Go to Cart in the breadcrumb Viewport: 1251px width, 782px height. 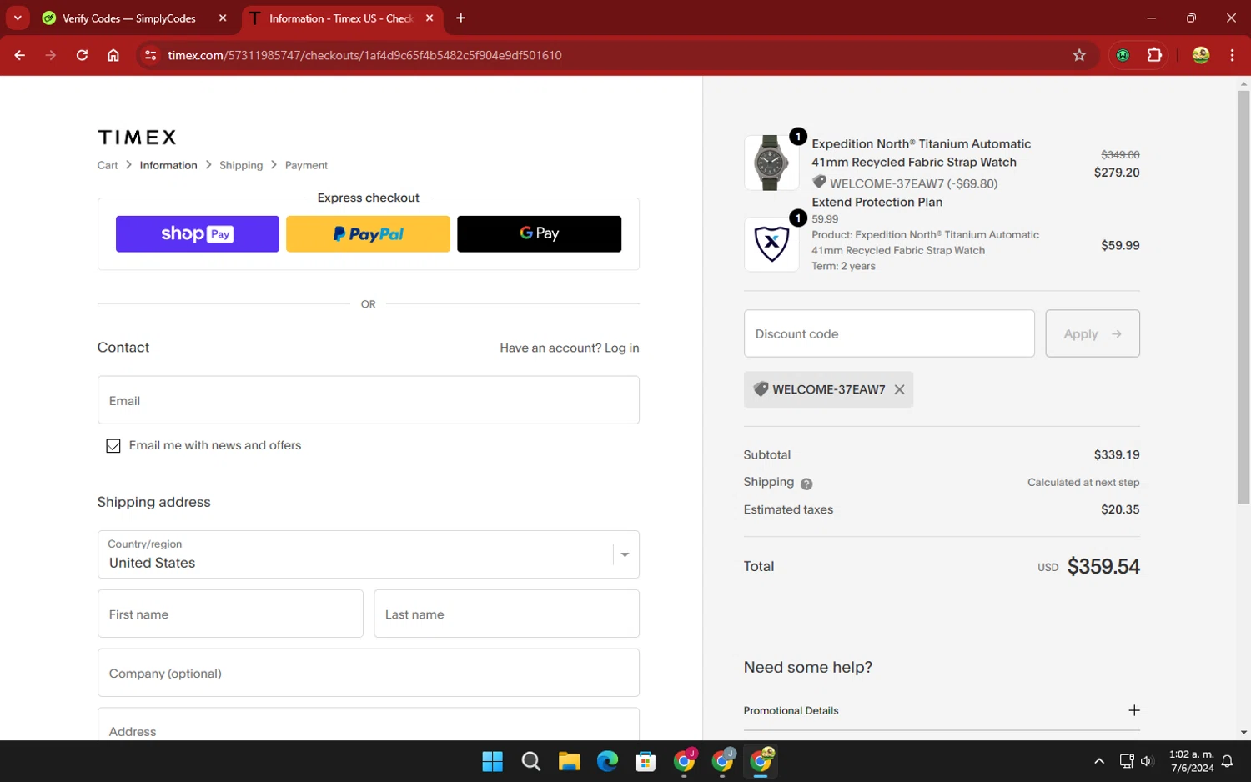pyautogui.click(x=108, y=165)
